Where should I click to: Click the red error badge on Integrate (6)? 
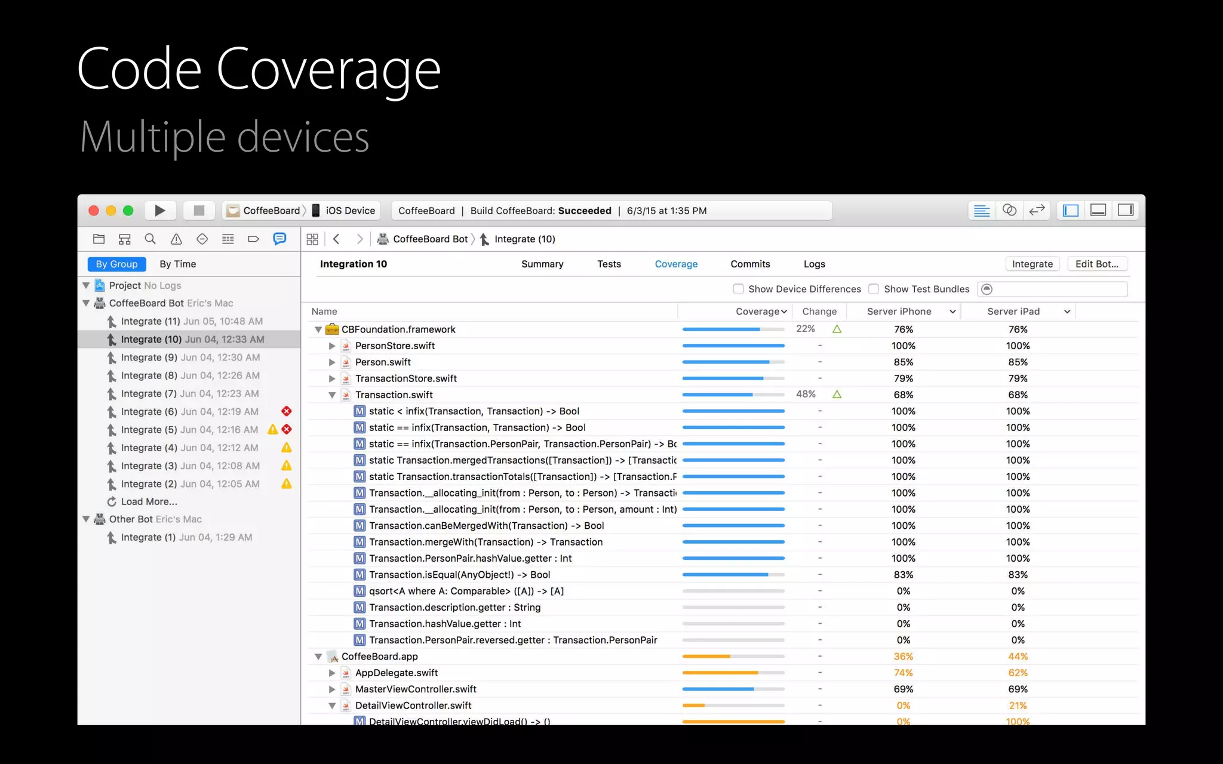[287, 411]
